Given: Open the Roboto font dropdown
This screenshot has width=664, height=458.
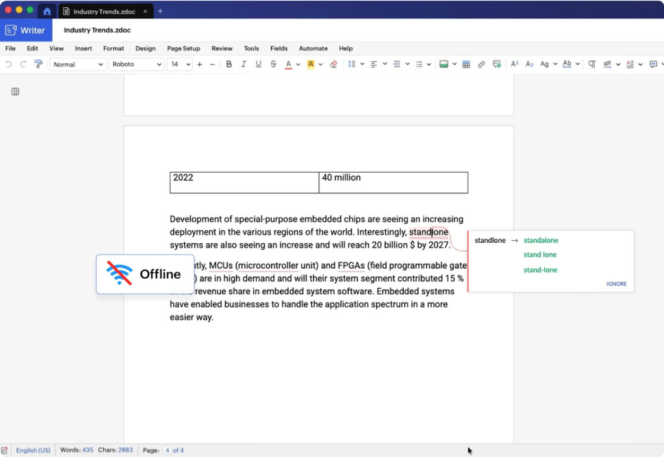Looking at the screenshot, I should (x=136, y=65).
